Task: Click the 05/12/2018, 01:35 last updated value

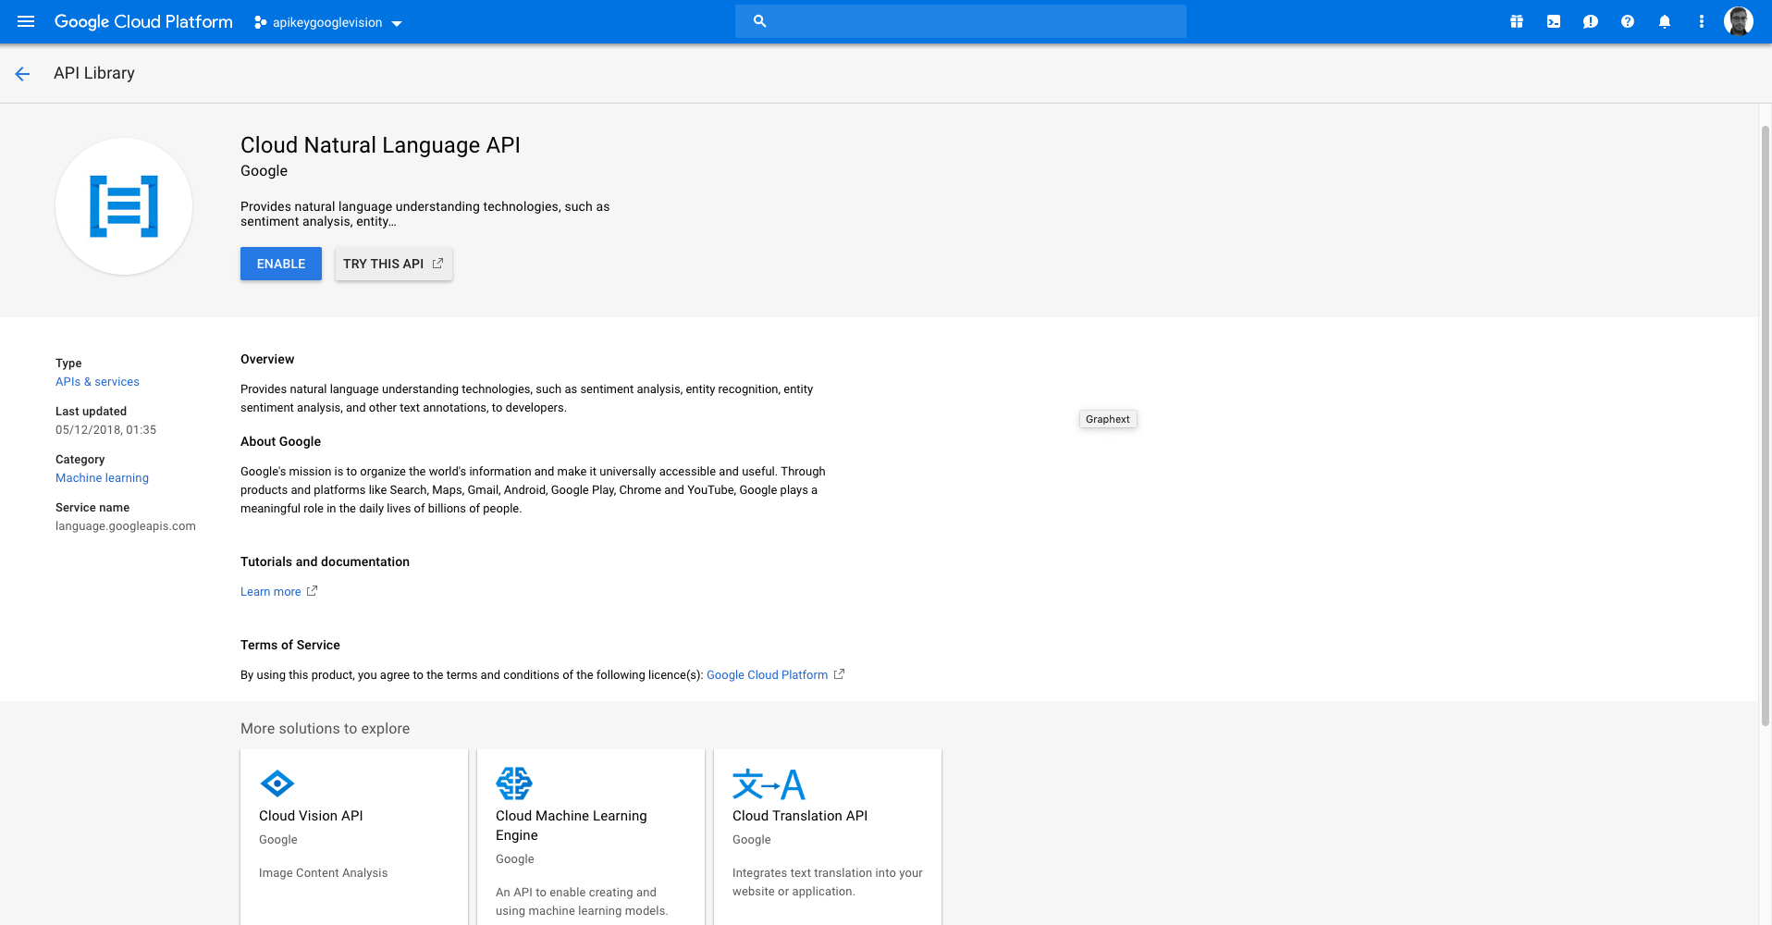Action: point(105,430)
